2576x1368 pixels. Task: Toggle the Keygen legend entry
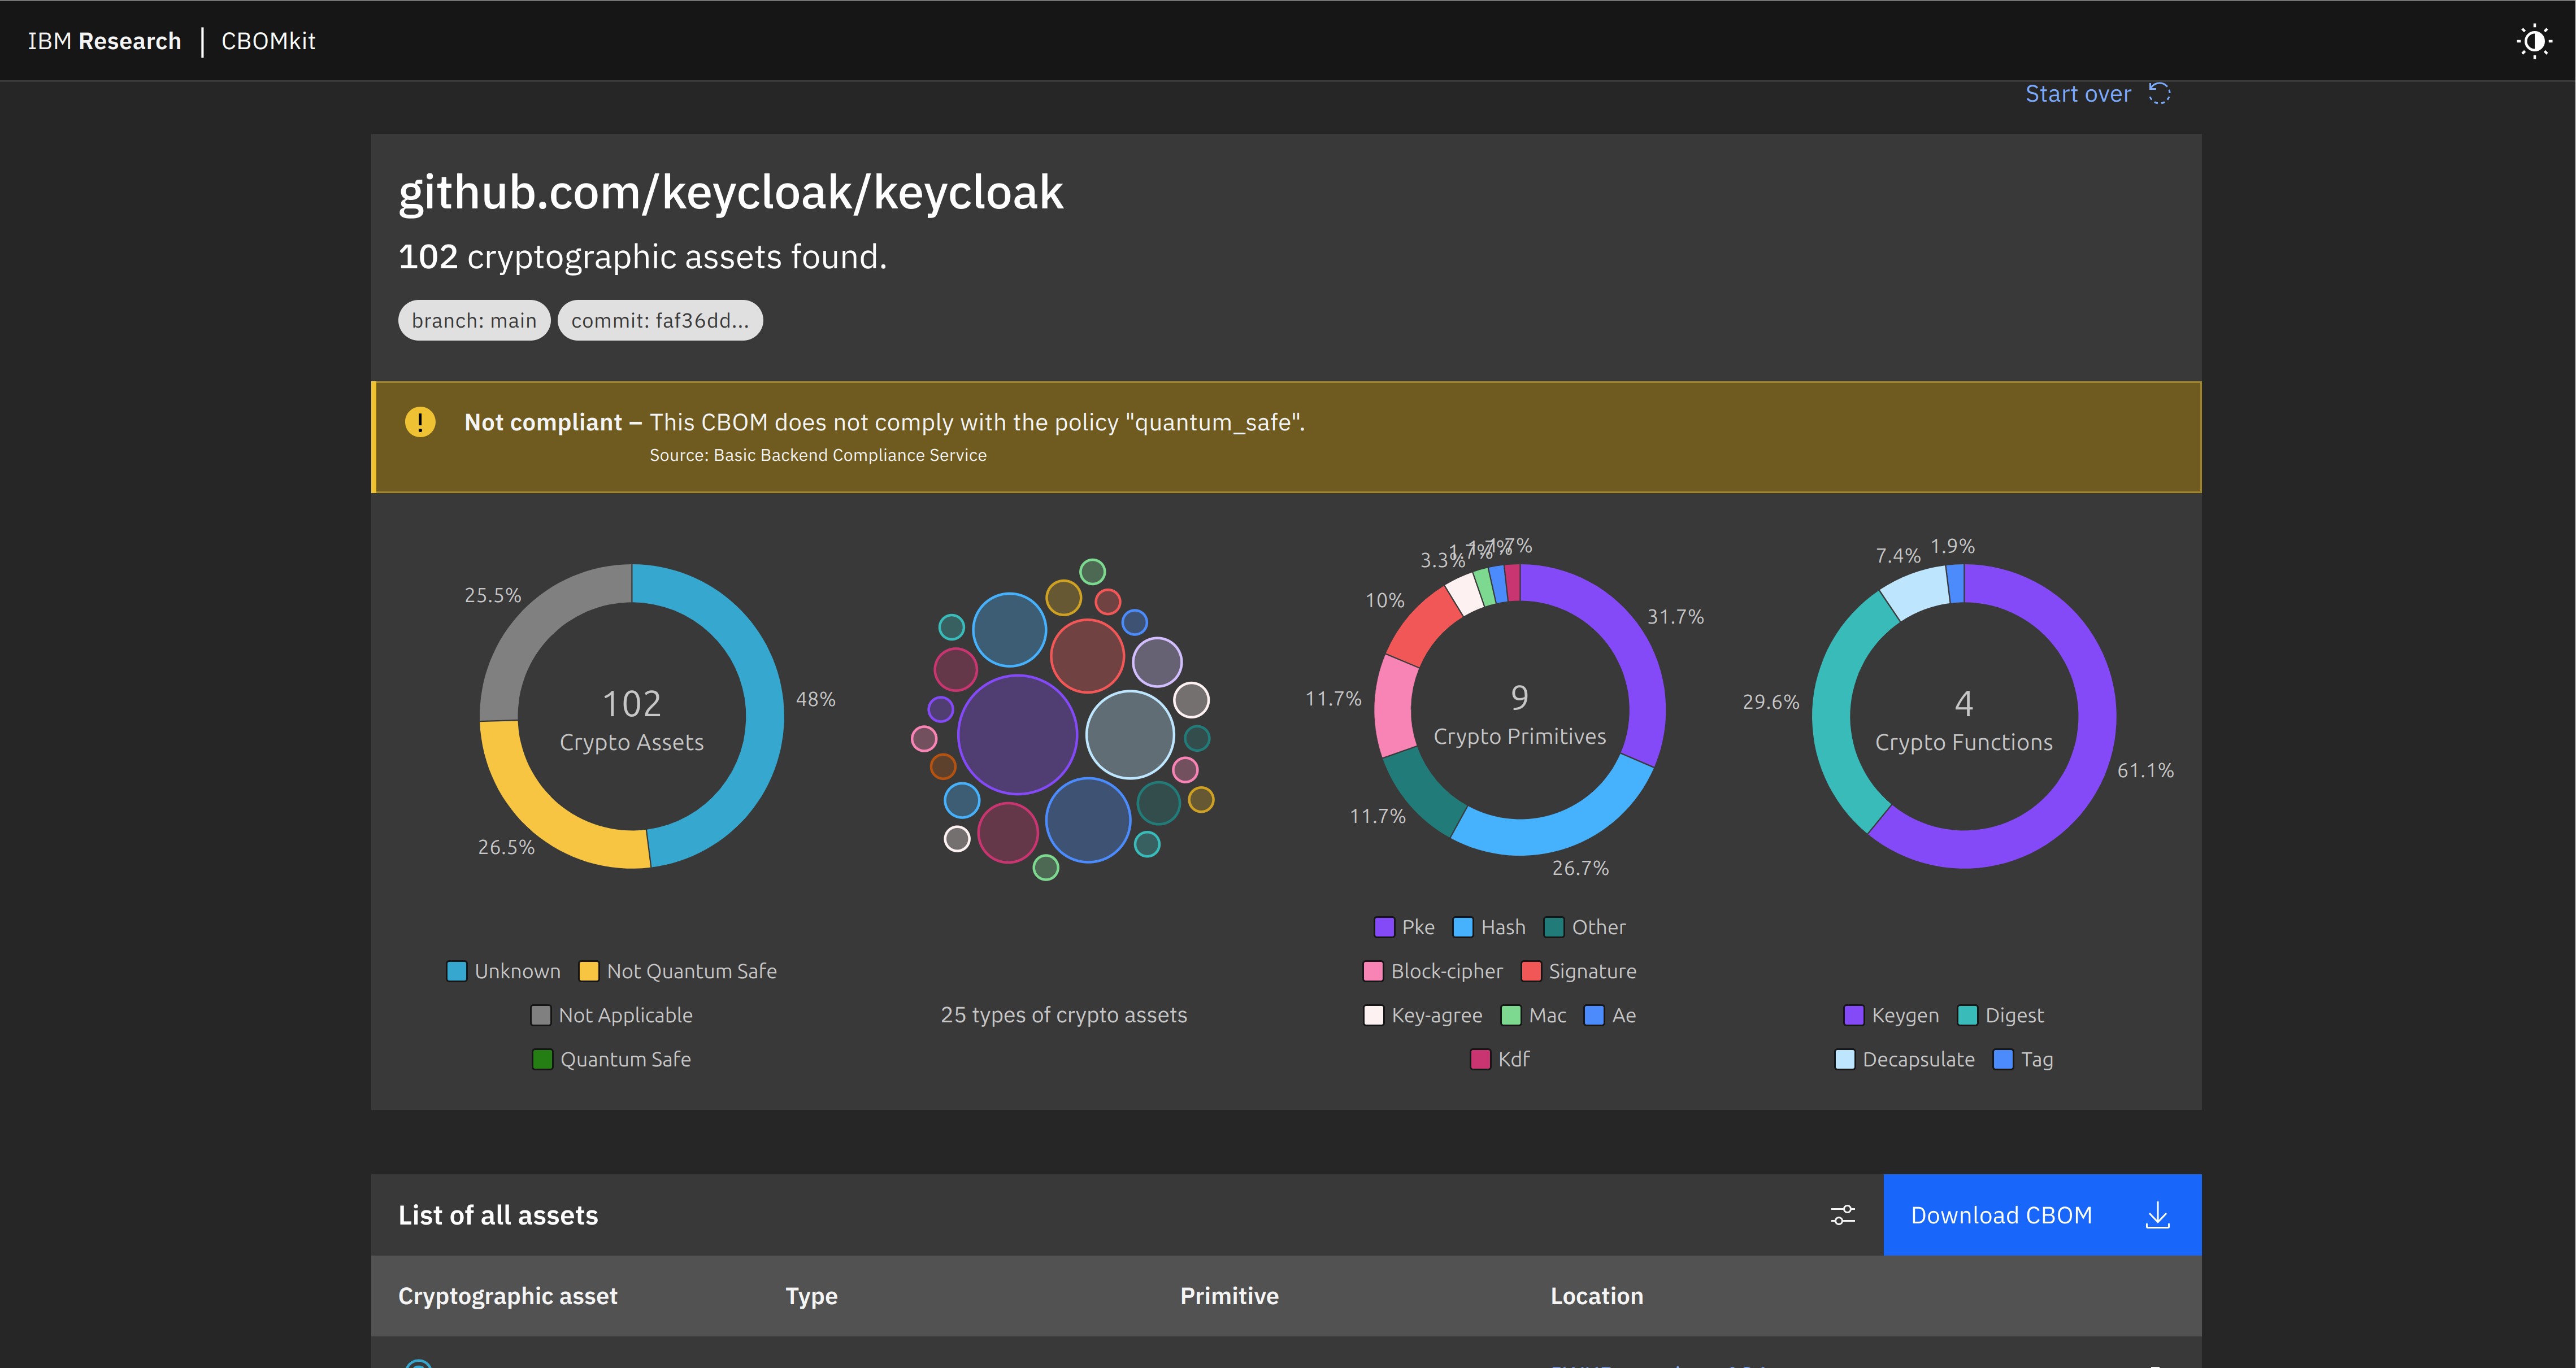1891,1015
